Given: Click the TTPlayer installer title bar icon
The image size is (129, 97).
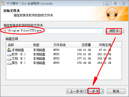Looking at the screenshot, I should 3,3.
